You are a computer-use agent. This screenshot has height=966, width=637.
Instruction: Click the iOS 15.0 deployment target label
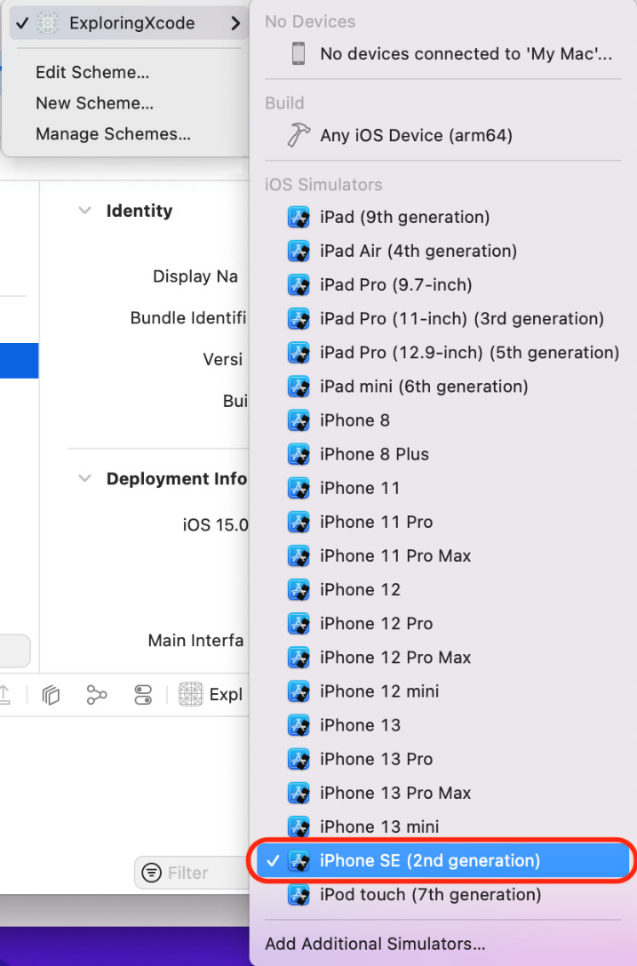(x=216, y=525)
